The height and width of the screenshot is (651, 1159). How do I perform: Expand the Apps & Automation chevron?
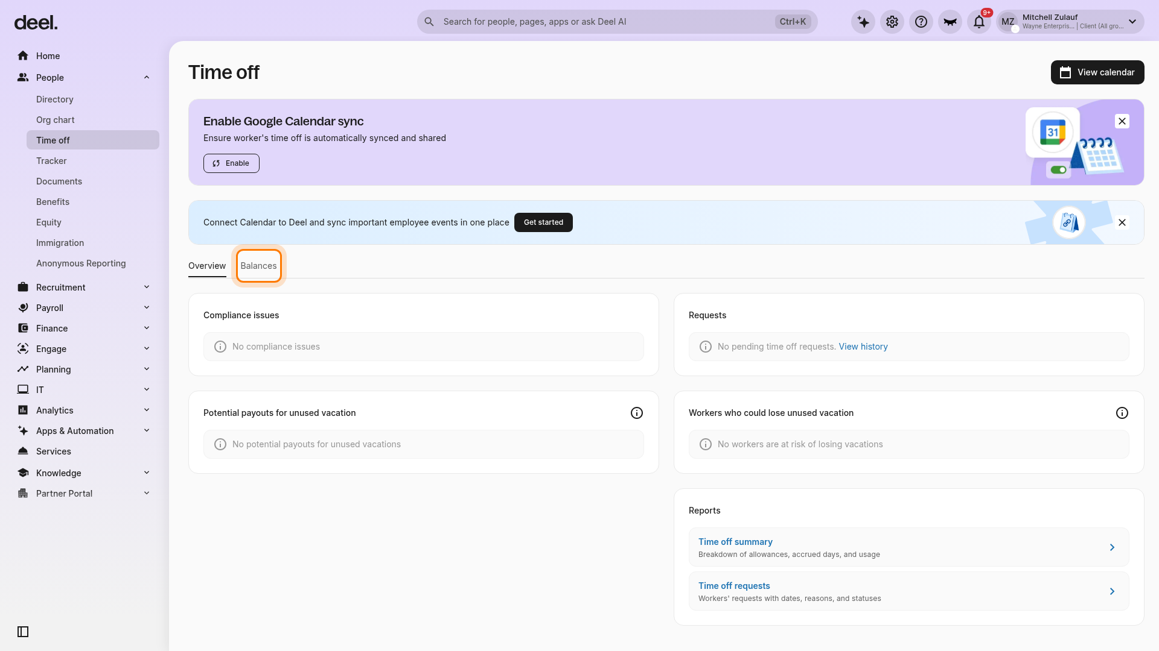coord(147,430)
